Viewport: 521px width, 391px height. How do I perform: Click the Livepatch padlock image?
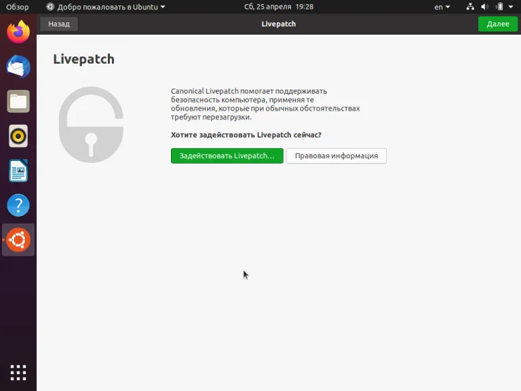[91, 125]
